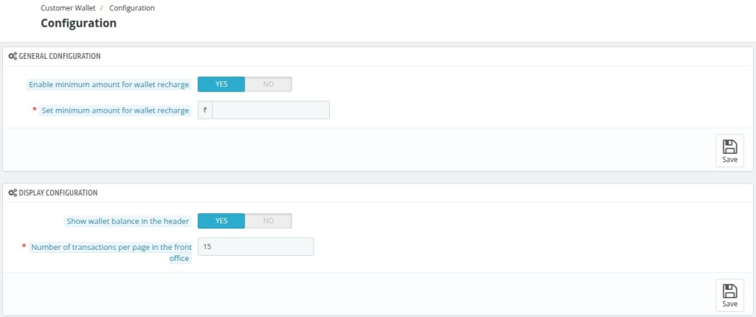Click the 'Show wallet balance in the header' label

point(127,221)
